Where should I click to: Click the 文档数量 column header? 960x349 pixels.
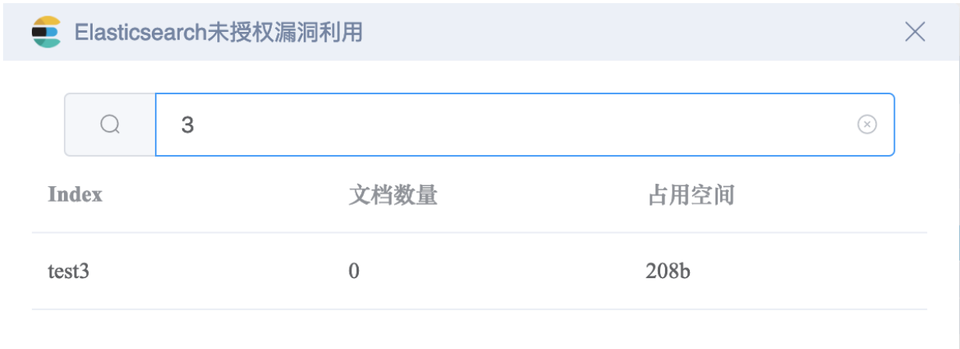pos(393,195)
